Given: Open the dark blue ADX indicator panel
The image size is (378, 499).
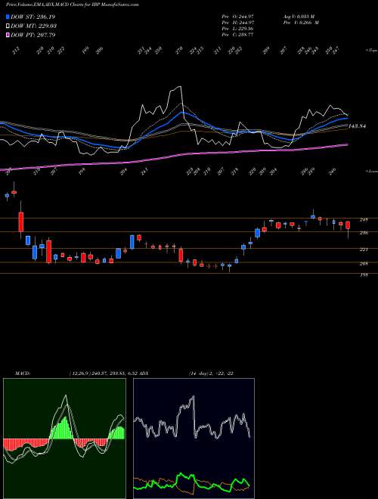Looking at the screenshot, I should (x=194, y=439).
